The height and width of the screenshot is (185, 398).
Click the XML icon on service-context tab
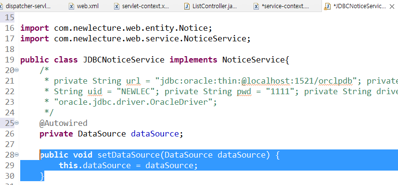(x=257, y=6)
